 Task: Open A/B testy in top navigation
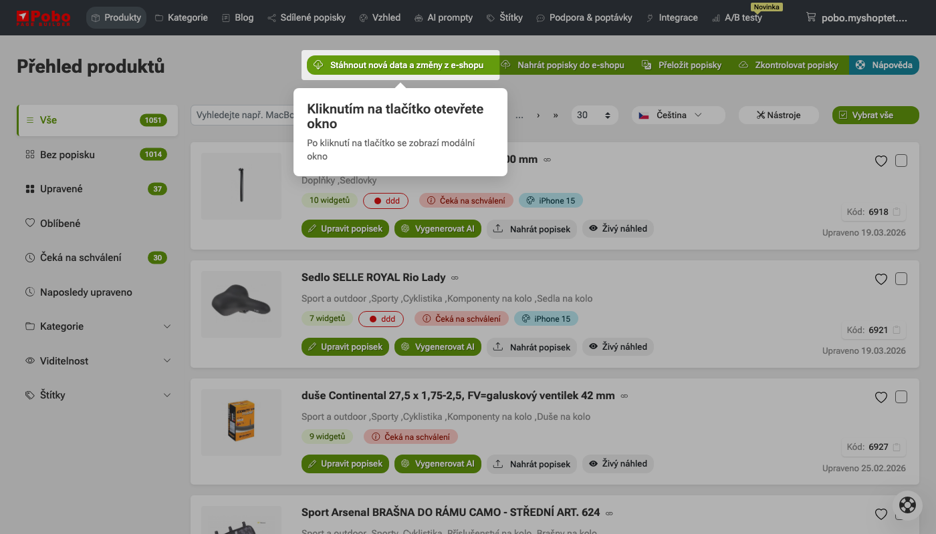coord(737,17)
